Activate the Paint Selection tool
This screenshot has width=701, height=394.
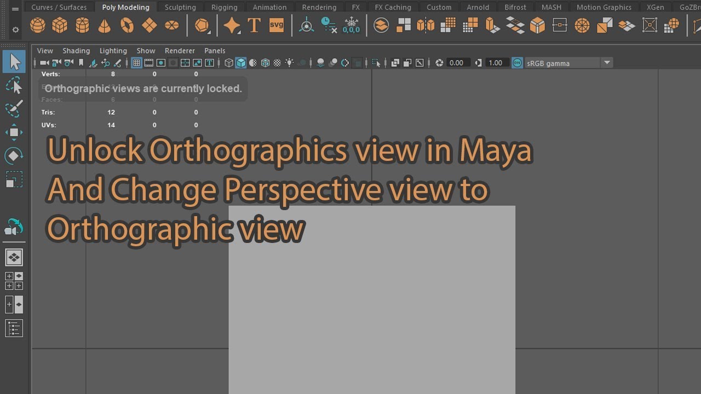(x=14, y=108)
